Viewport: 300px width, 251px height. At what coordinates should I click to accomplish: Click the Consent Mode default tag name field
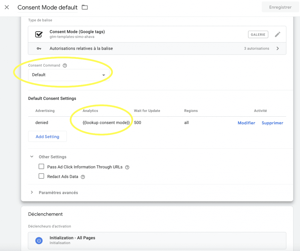[x=47, y=7]
